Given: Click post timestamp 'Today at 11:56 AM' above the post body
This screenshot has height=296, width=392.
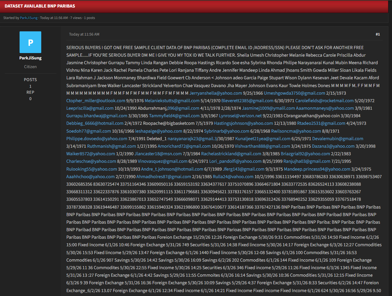Looking at the screenshot, I should click(x=84, y=34).
